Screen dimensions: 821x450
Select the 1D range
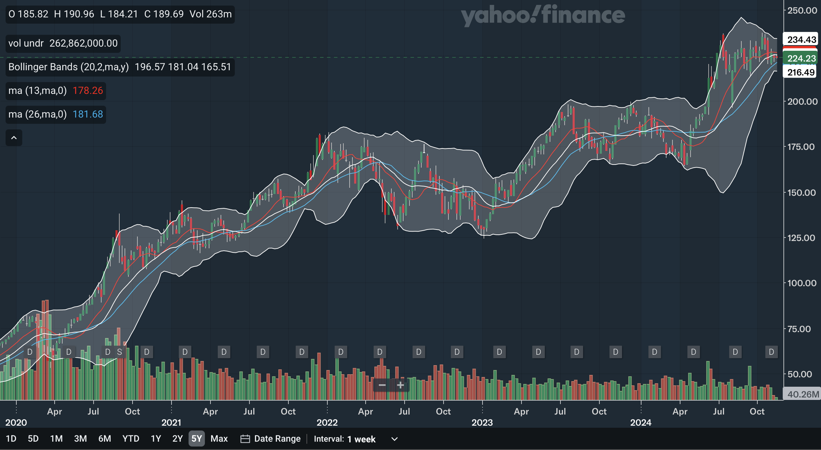11,439
